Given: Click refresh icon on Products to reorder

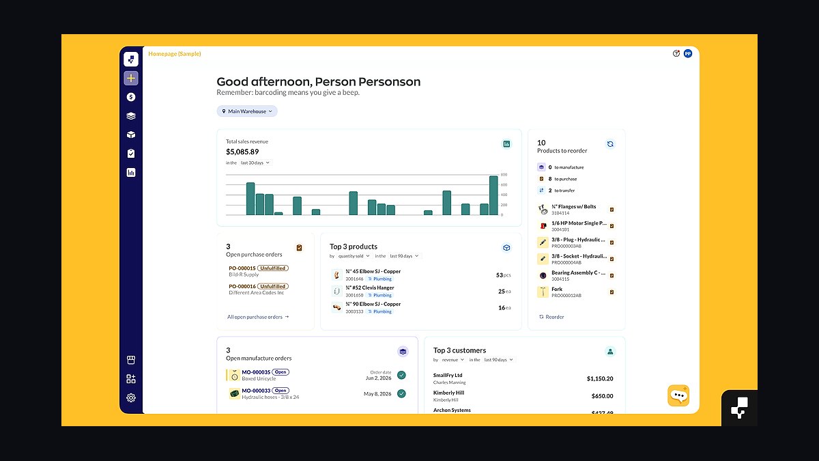Looking at the screenshot, I should pyautogui.click(x=610, y=144).
